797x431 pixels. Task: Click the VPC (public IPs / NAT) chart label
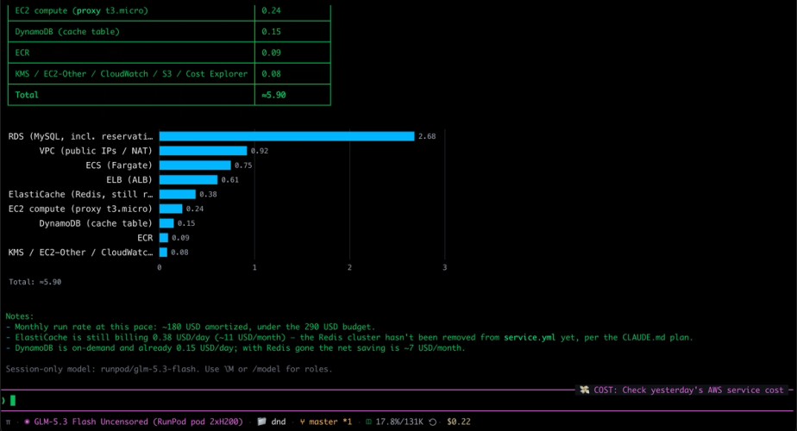pyautogui.click(x=96, y=151)
